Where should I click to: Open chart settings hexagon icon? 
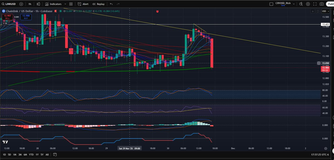(308, 4)
